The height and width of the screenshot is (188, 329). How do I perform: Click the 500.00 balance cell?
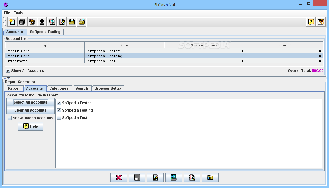coord(284,56)
